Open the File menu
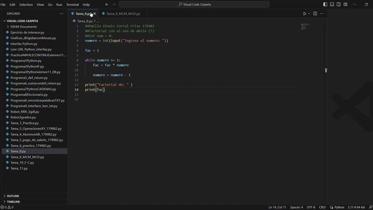 coord(3,5)
